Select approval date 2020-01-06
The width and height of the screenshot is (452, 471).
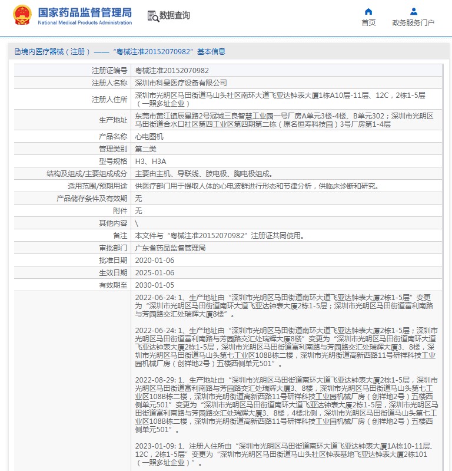coord(154,260)
